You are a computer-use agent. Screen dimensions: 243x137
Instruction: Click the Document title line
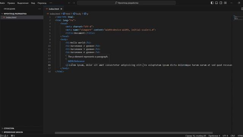pyautogui.click(x=80, y=33)
